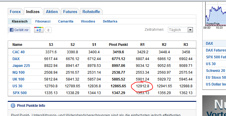The height and width of the screenshot is (116, 226).
Task: Click the Pivot Punkte Info heading
Action: (31, 106)
